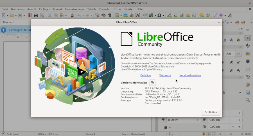The image size is (253, 136).
Task: Select the sidebar Navigator compass icon
Action: [x=248, y=61]
